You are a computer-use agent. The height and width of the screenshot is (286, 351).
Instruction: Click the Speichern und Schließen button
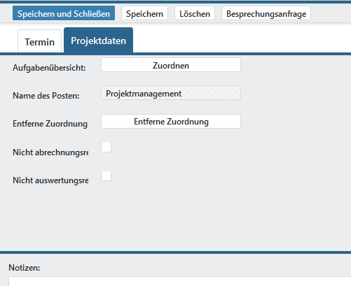pos(64,13)
